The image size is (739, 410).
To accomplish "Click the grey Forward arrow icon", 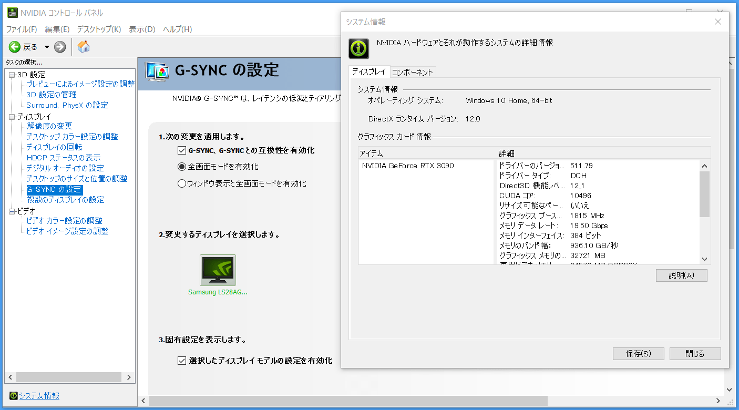I will pyautogui.click(x=60, y=47).
